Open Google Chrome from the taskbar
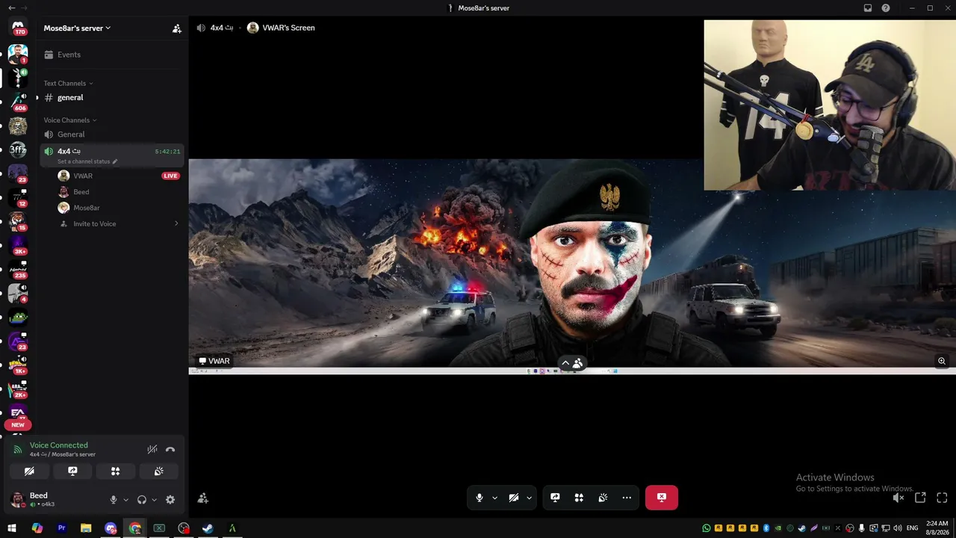The width and height of the screenshot is (956, 538). [x=135, y=528]
